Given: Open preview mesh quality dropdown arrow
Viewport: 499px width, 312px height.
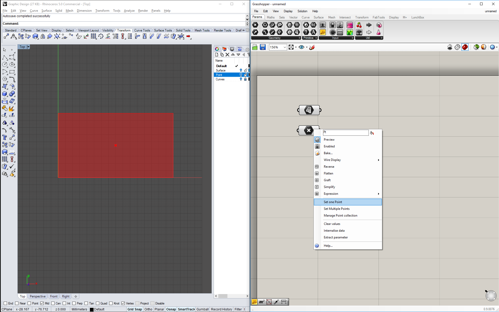Looking at the screenshot, I should point(497,47).
